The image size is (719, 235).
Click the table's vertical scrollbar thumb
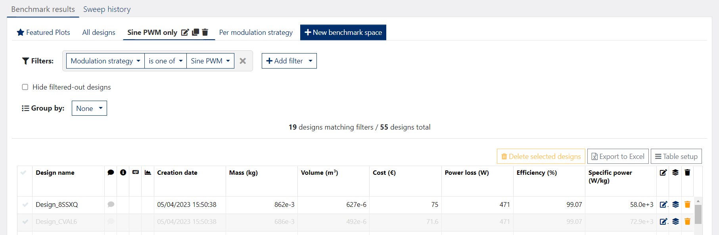[698, 214]
